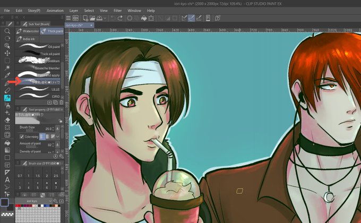Open the command bar hamburger menu

pos(68,18)
